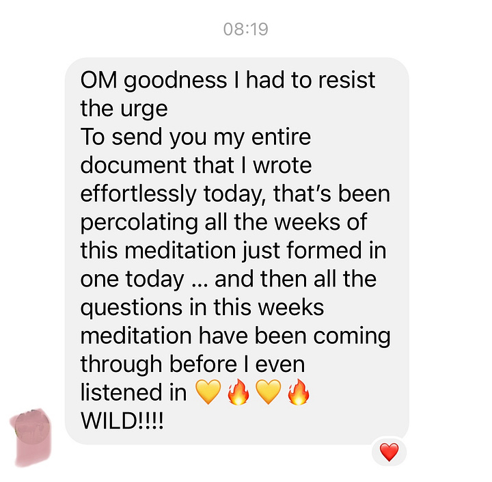Screen dimensions: 492x482
Task: Click the words To send you
Action: click(143, 138)
